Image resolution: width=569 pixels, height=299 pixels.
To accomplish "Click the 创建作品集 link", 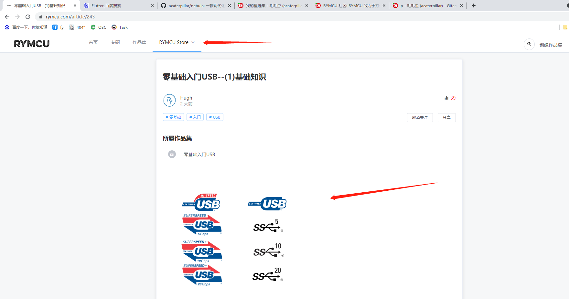I will [x=551, y=45].
